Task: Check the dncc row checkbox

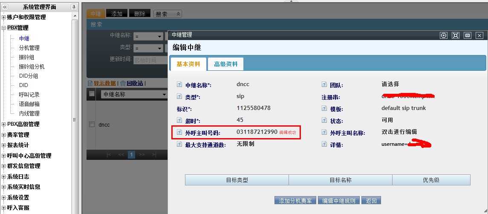Action: (x=92, y=124)
